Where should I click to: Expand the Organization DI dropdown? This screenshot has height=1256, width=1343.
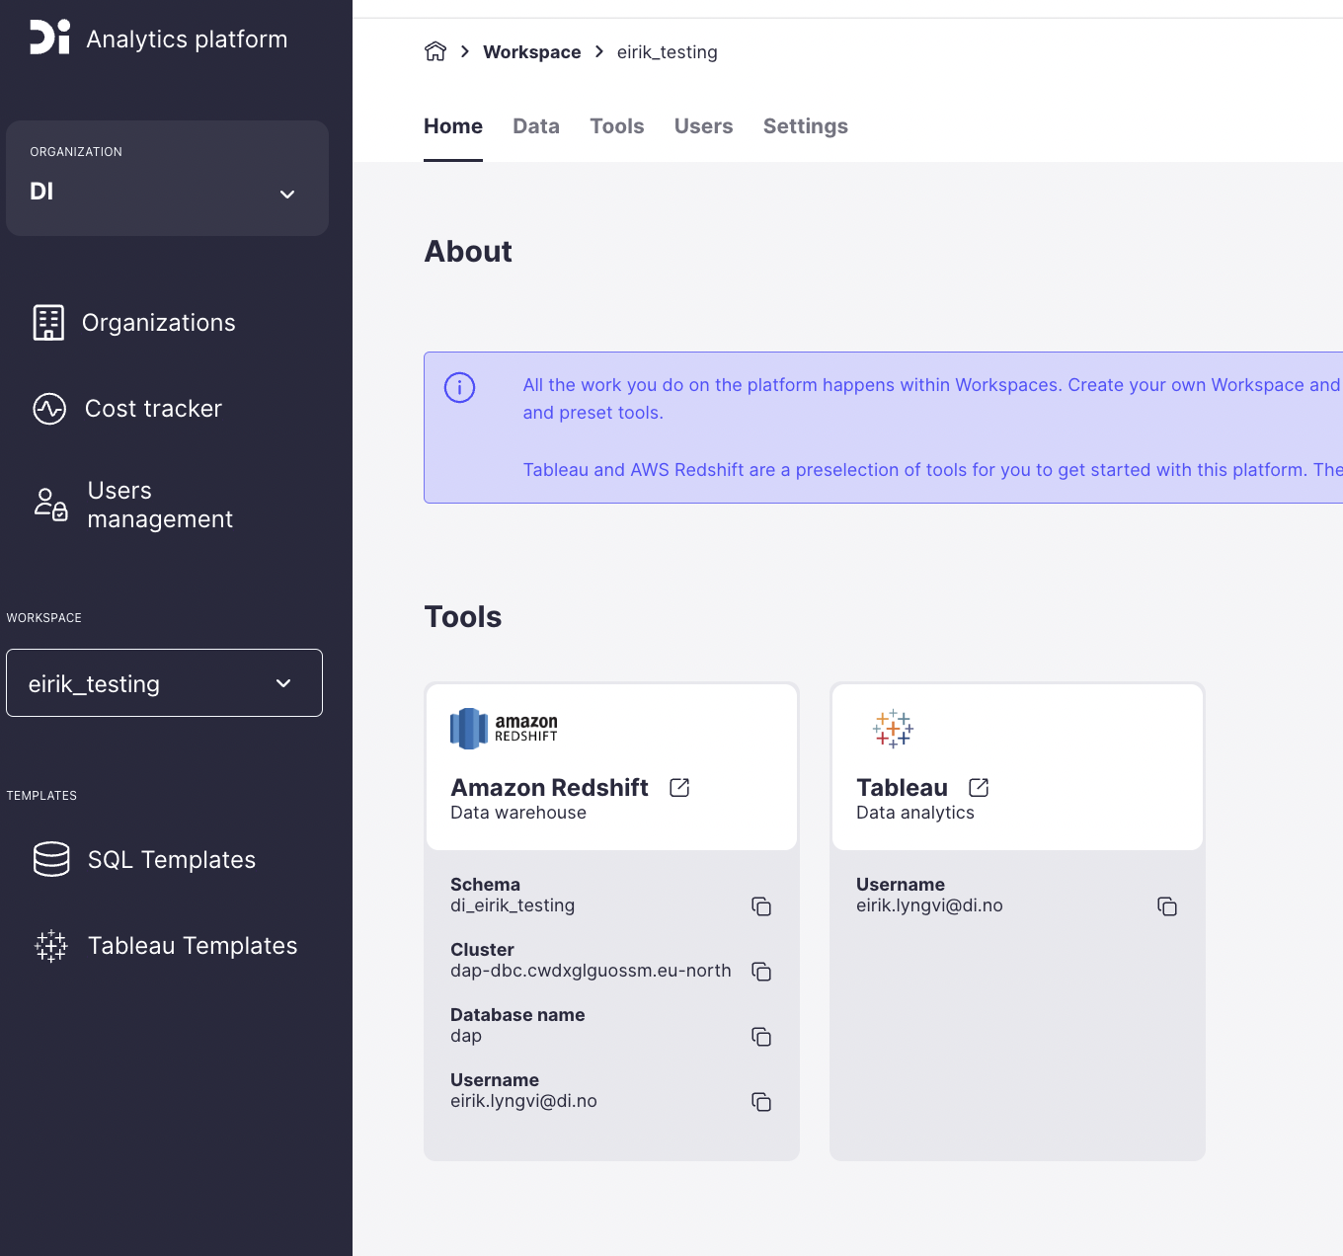click(x=167, y=179)
